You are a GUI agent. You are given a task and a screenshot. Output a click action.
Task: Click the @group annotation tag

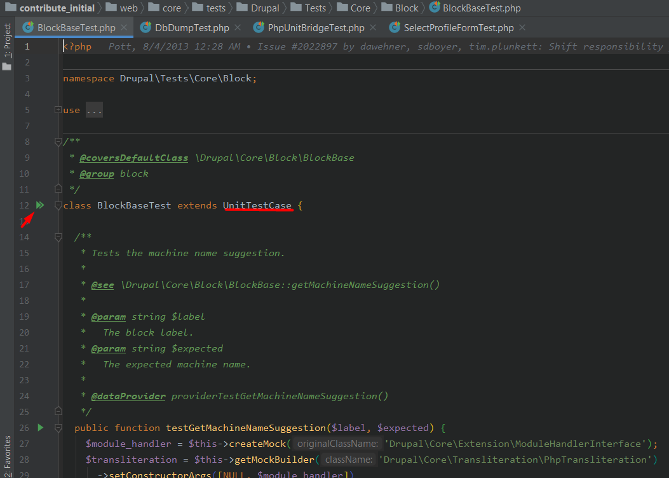97,174
